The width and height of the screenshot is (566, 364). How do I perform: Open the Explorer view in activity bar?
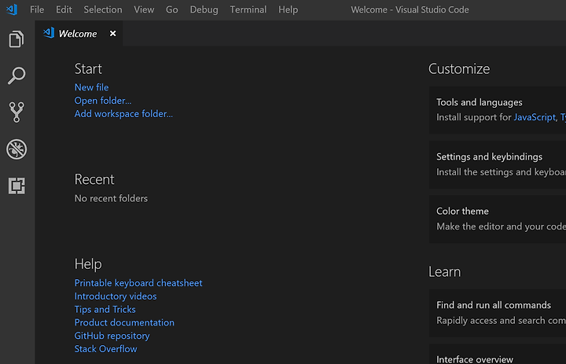17,39
